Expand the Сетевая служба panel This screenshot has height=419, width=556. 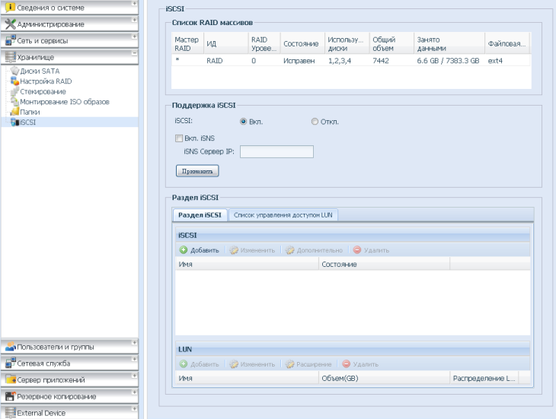pos(134,359)
